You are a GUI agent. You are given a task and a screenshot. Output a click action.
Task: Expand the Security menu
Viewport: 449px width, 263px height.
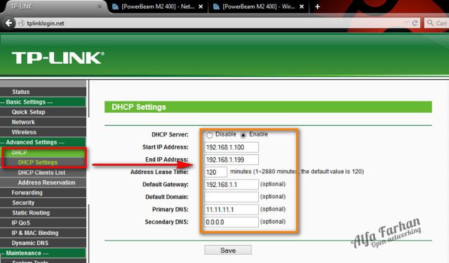pyautogui.click(x=43, y=203)
